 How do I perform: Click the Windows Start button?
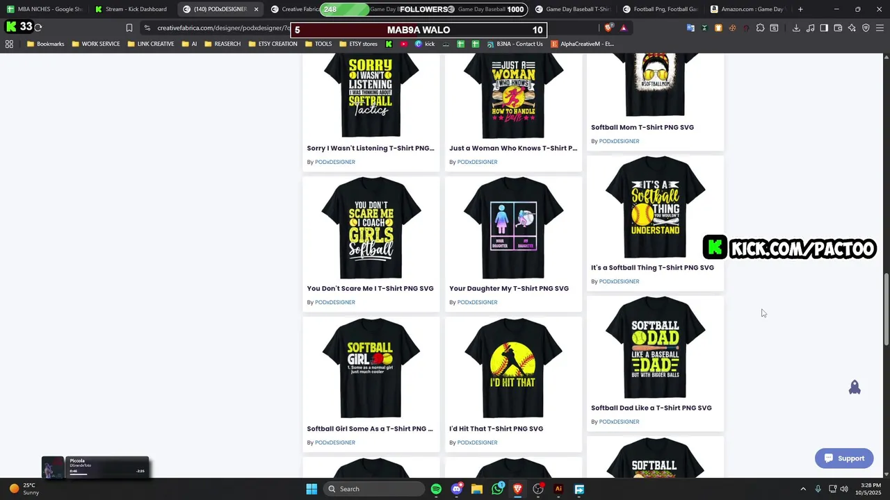pyautogui.click(x=311, y=489)
